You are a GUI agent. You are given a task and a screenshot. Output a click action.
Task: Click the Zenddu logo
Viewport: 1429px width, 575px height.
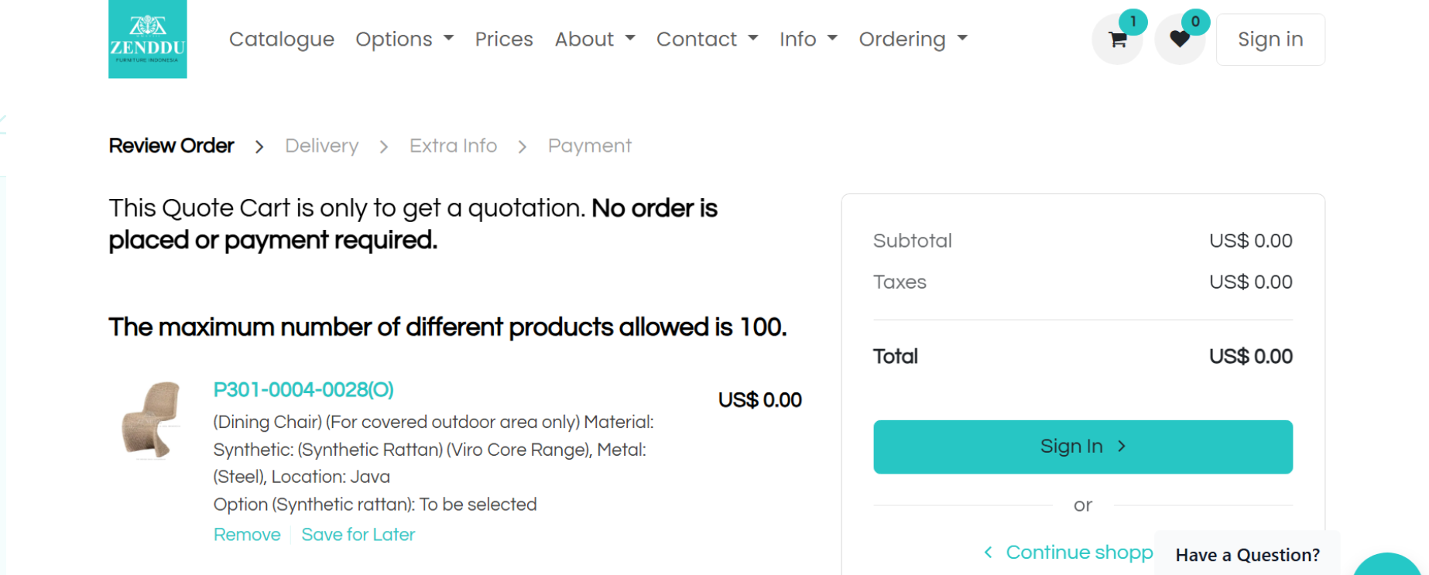[147, 39]
